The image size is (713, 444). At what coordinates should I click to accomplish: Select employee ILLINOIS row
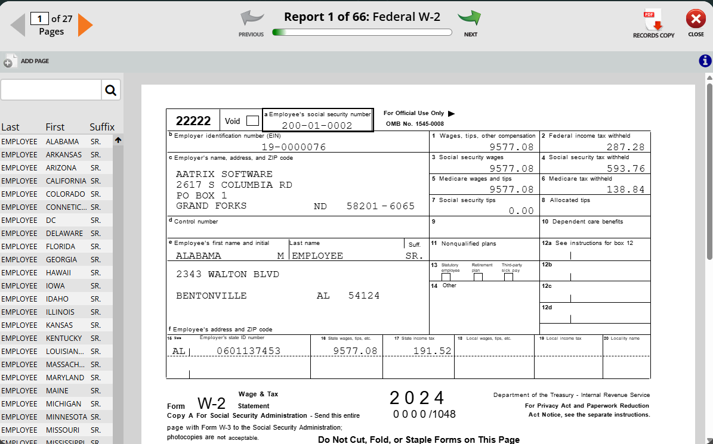57,313
